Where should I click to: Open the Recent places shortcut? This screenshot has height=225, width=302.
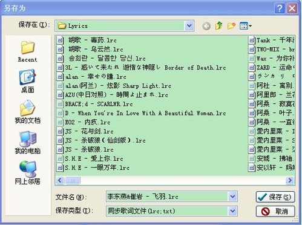pos(27,51)
